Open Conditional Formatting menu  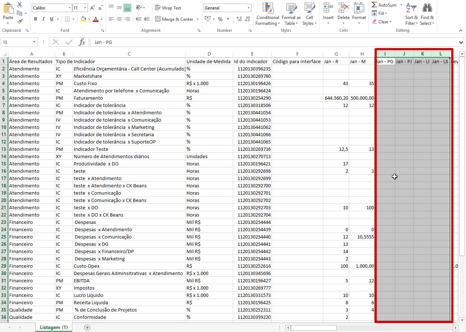268,15
